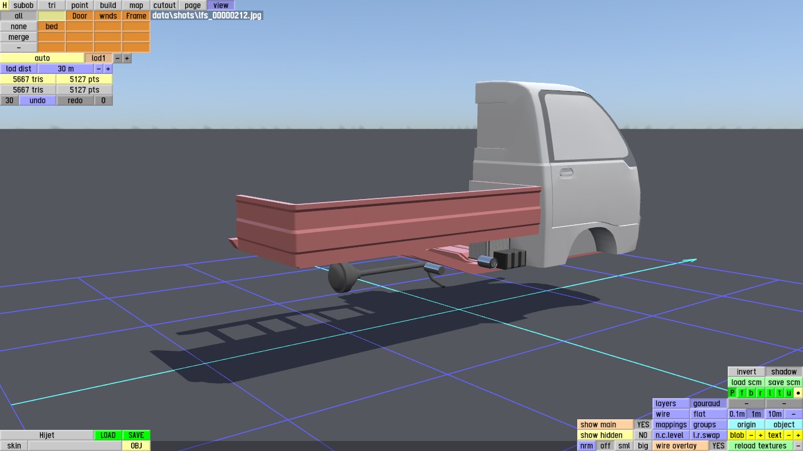Switch to perspective view with P
The image size is (803, 451).
coord(732,393)
